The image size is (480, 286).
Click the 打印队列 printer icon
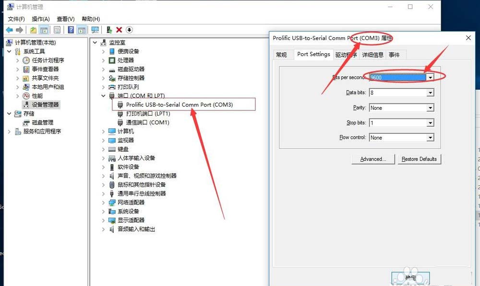coord(112,87)
